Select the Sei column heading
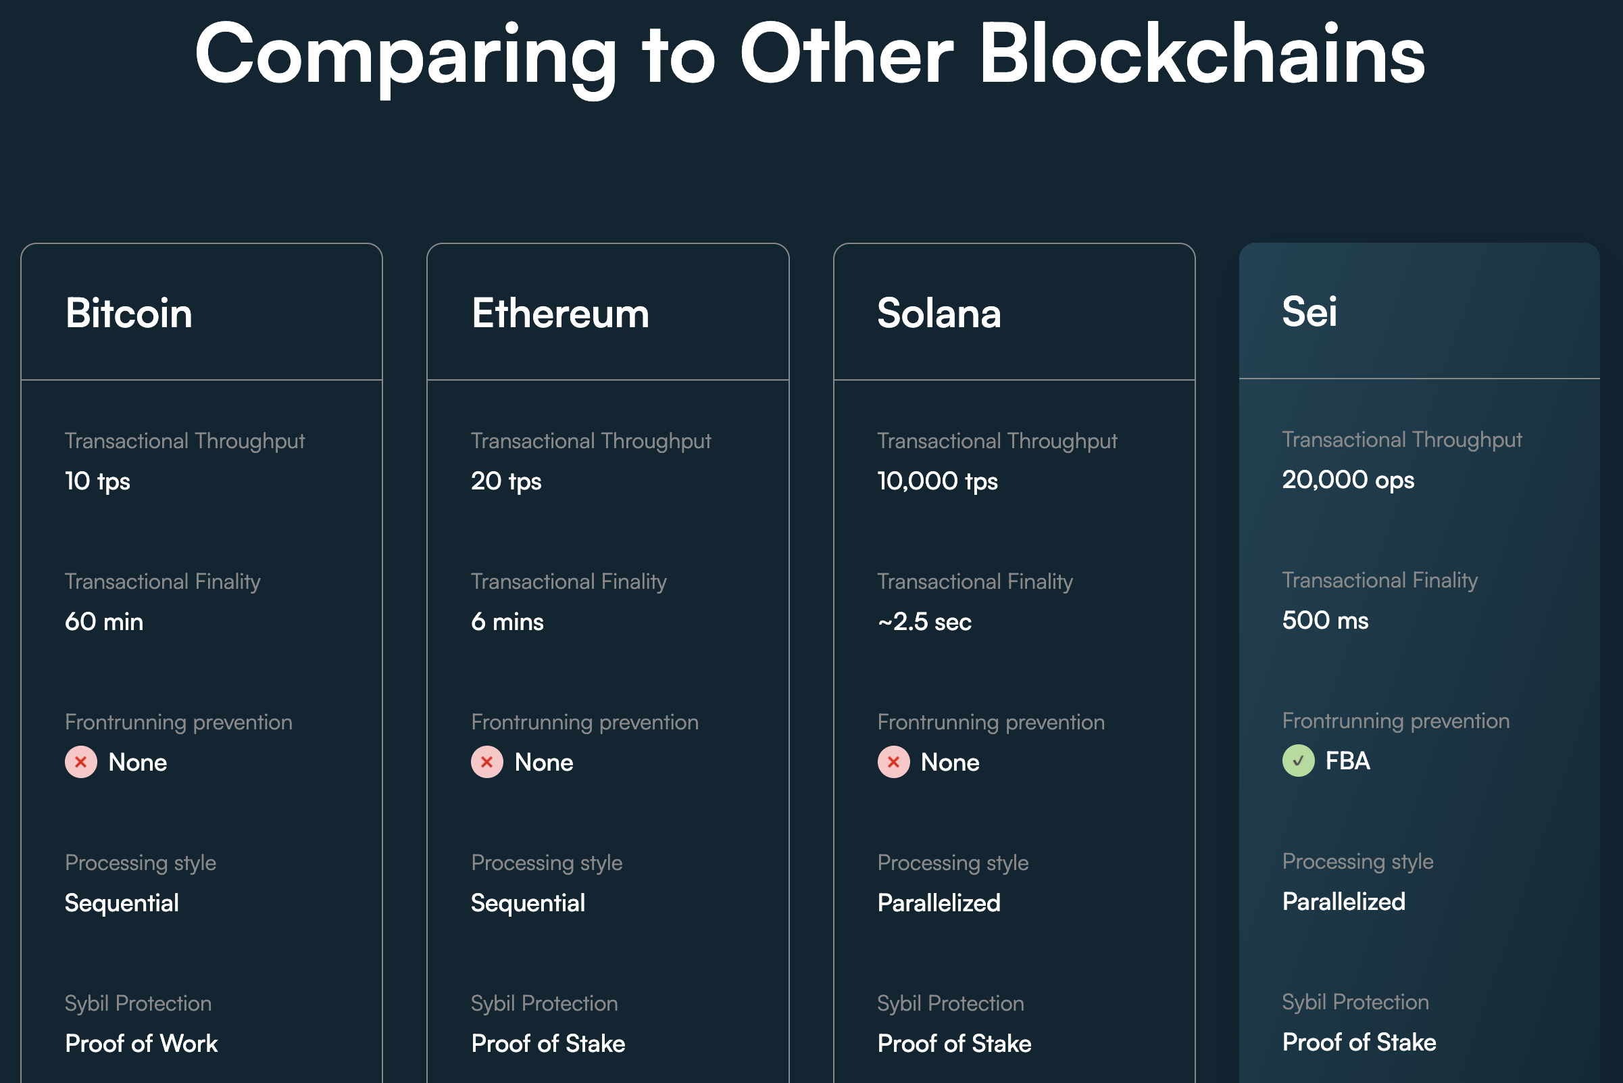 tap(1309, 312)
